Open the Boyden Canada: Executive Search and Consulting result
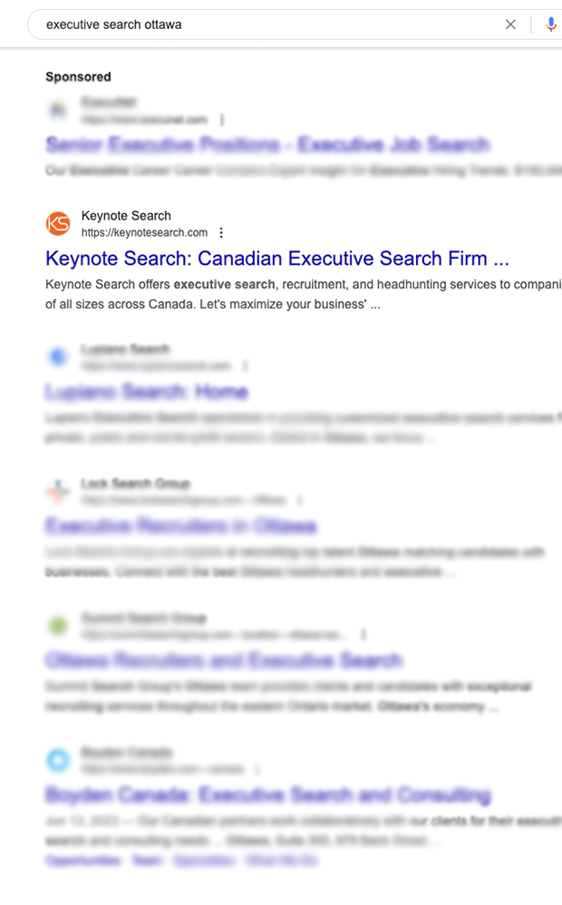The height and width of the screenshot is (905, 562). (x=267, y=795)
